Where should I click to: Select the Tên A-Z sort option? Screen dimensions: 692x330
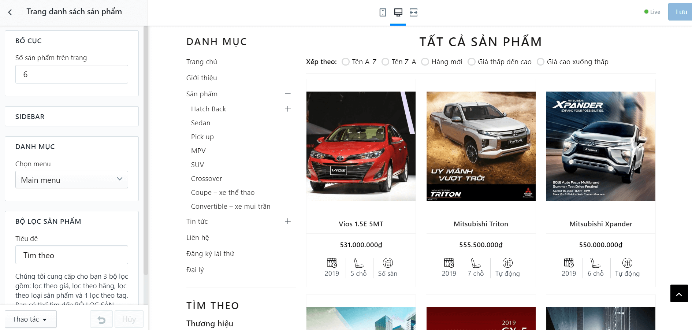(x=345, y=62)
